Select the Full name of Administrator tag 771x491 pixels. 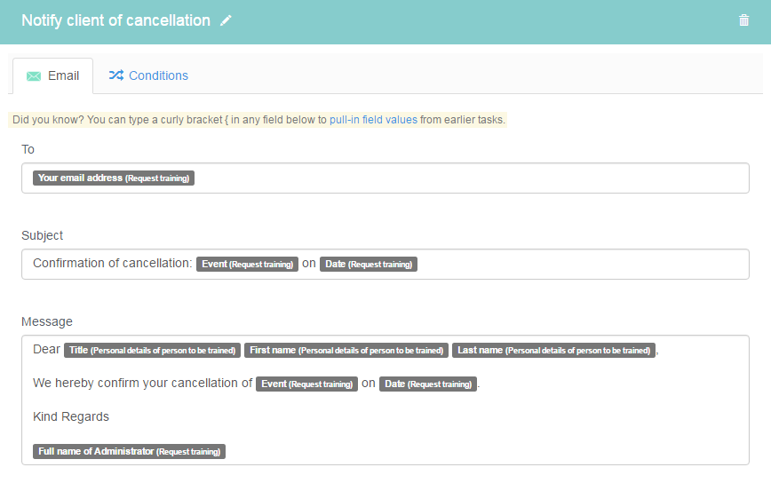[x=130, y=452]
